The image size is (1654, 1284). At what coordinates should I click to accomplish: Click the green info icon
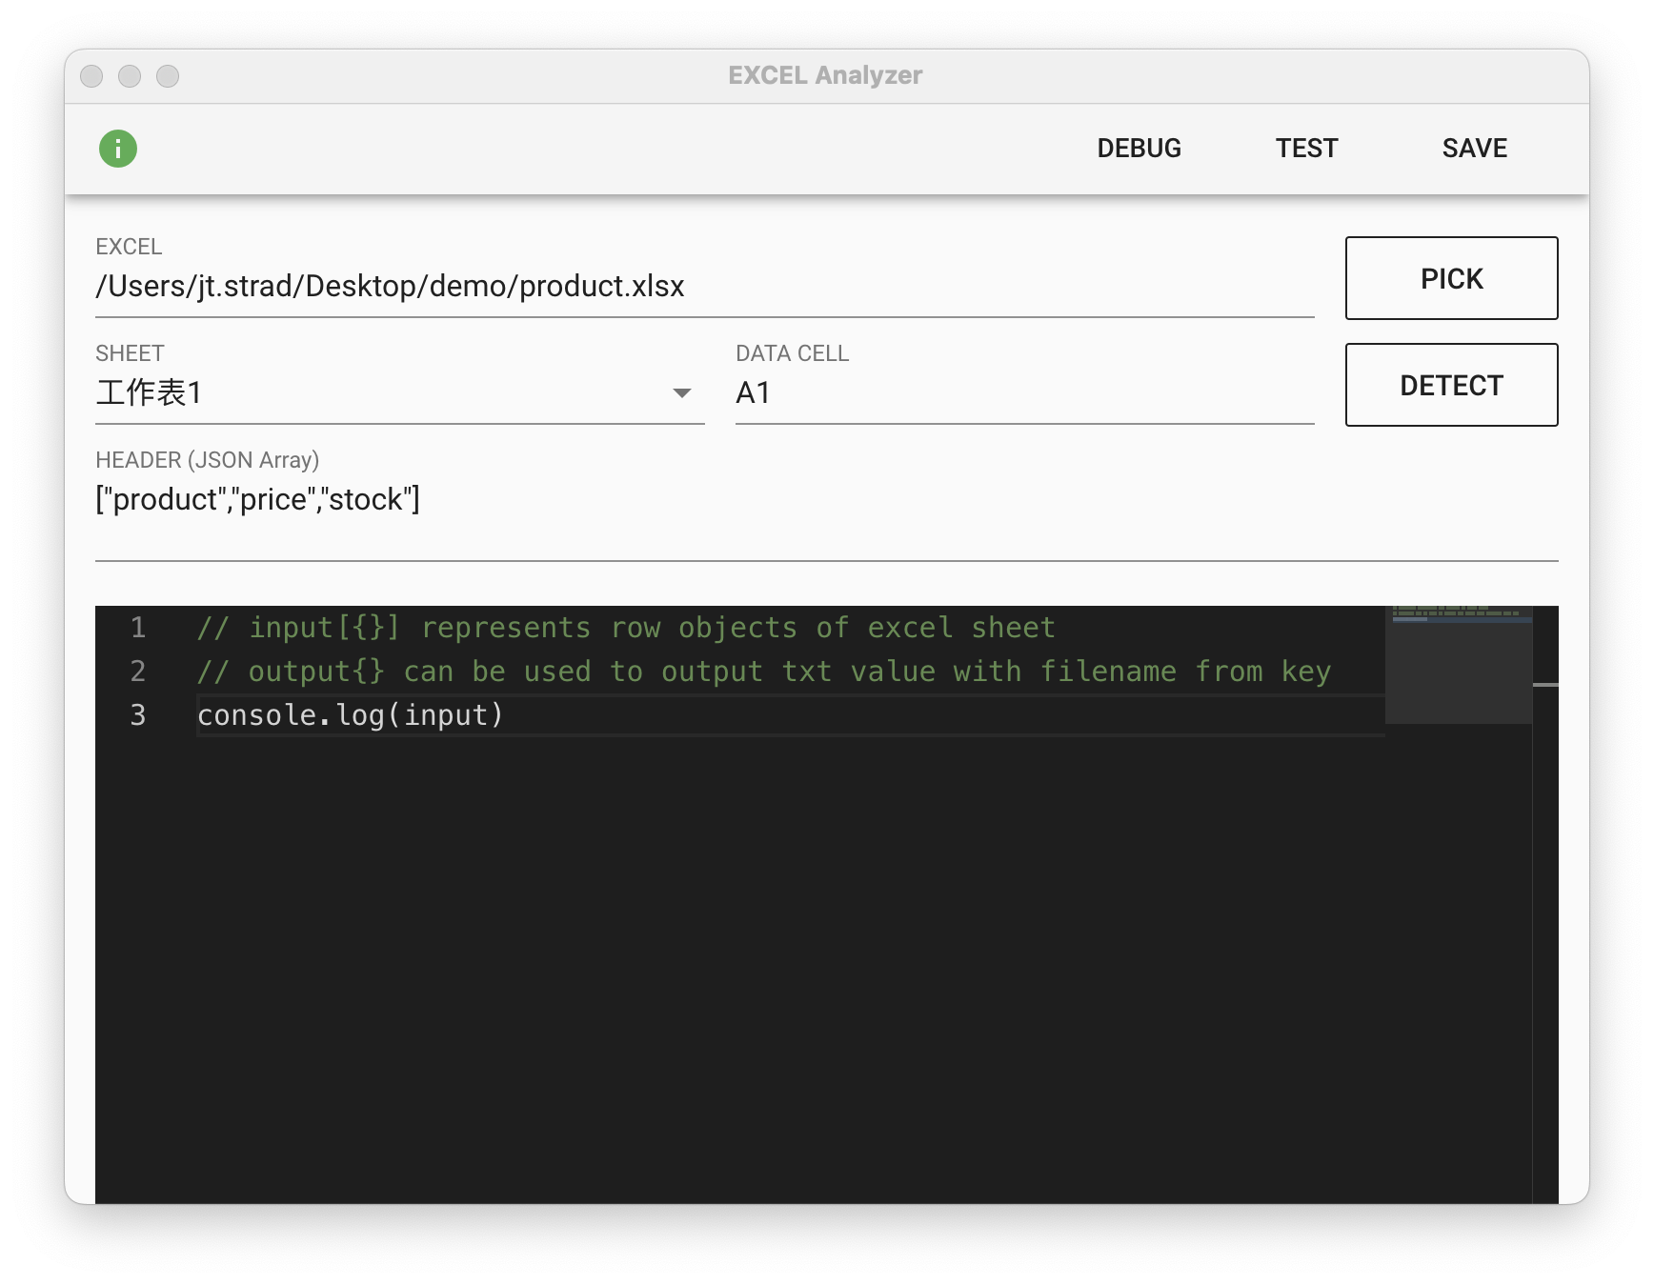[x=118, y=149]
